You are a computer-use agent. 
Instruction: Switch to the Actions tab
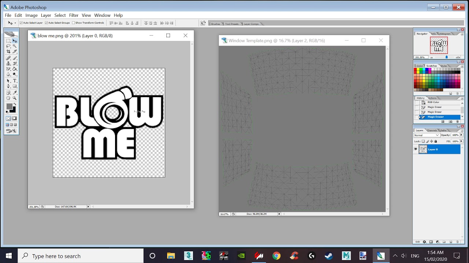(432, 98)
